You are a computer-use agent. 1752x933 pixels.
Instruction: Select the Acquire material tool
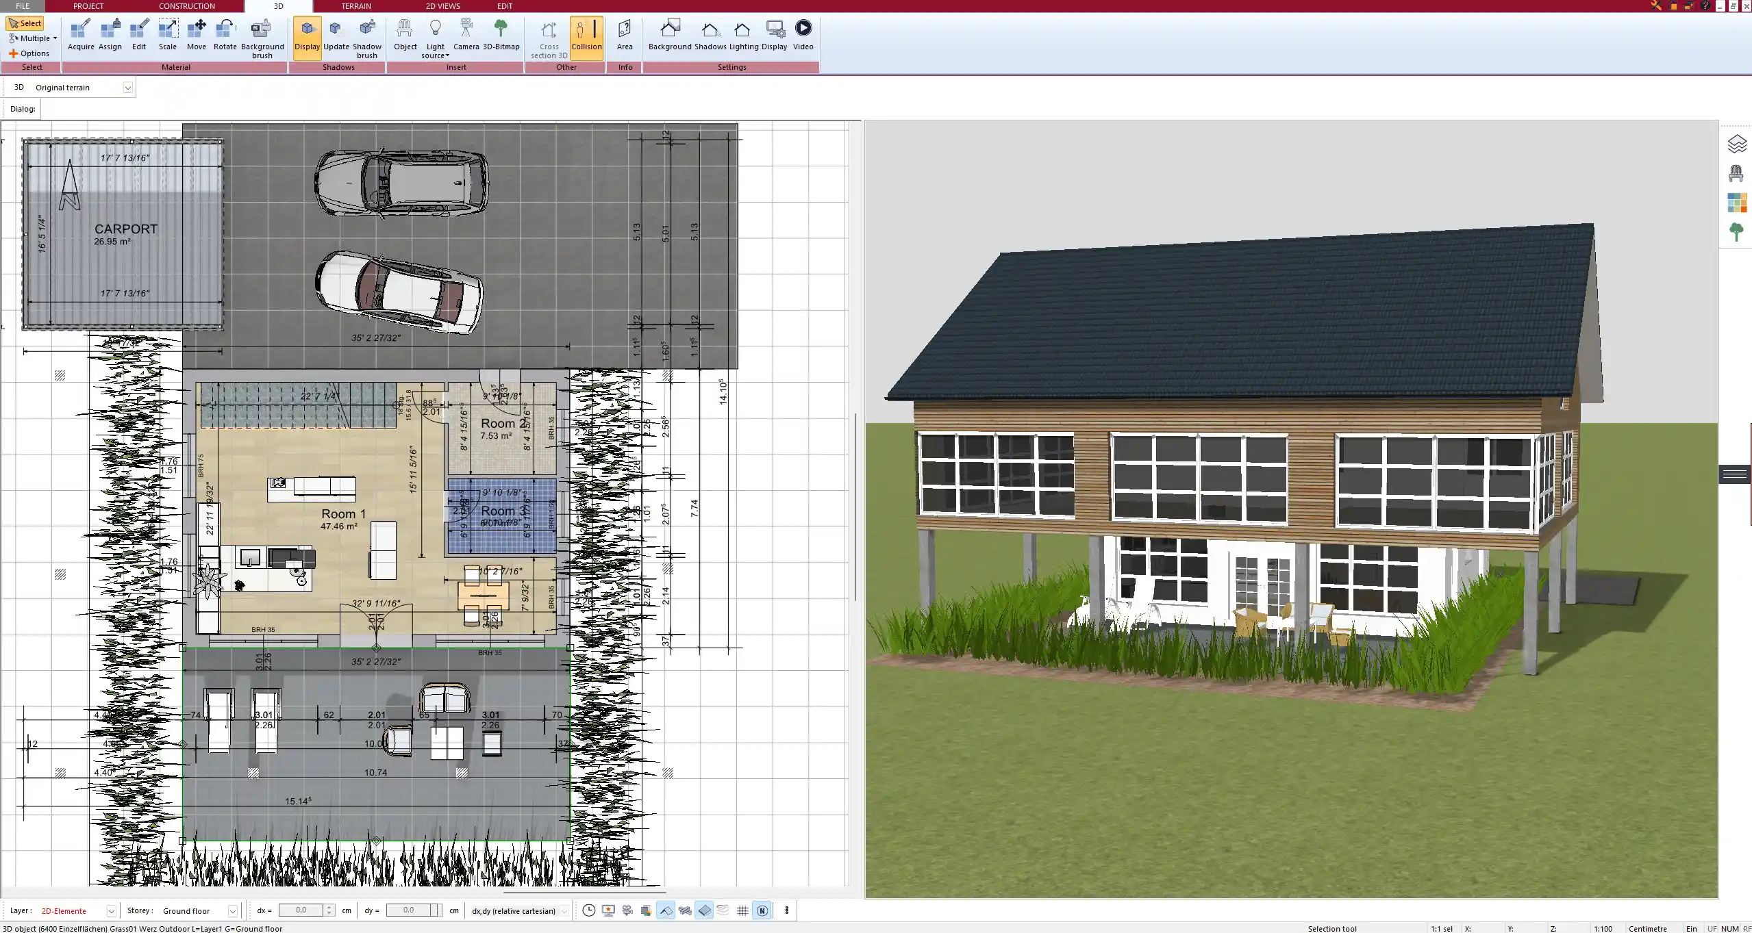tap(81, 35)
